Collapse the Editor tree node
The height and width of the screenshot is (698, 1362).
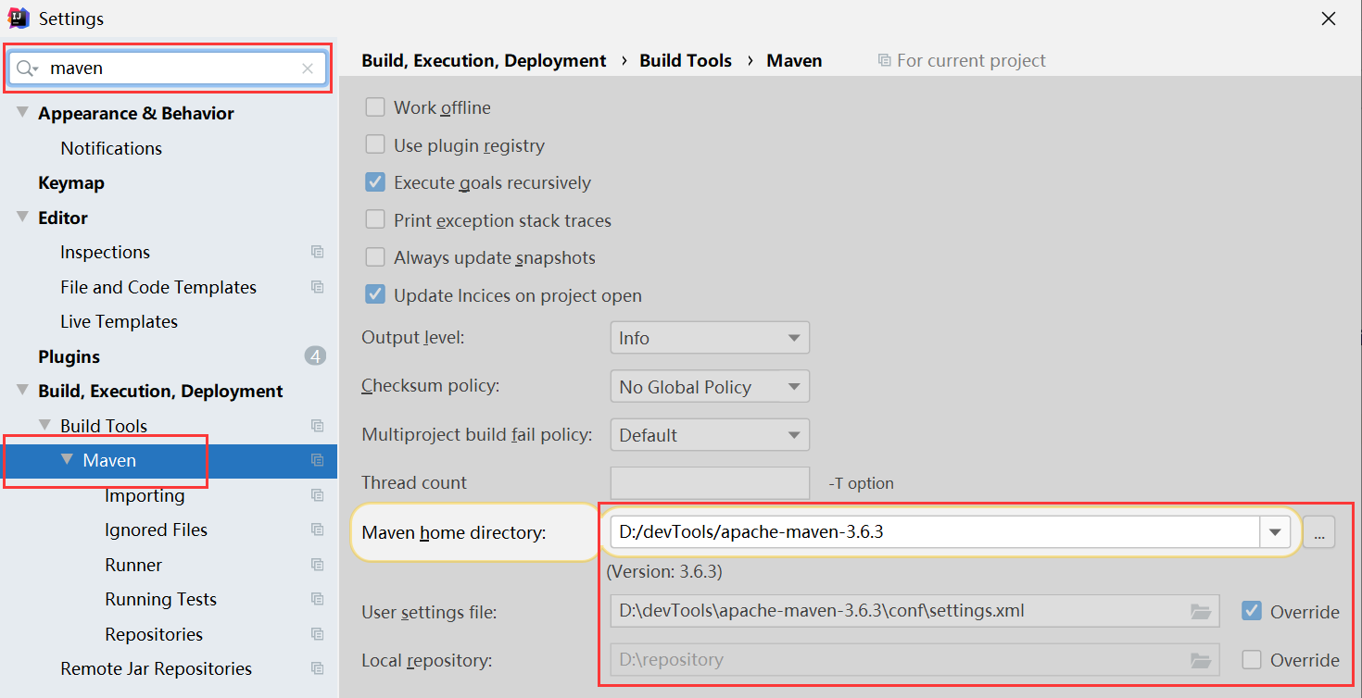pos(22,218)
